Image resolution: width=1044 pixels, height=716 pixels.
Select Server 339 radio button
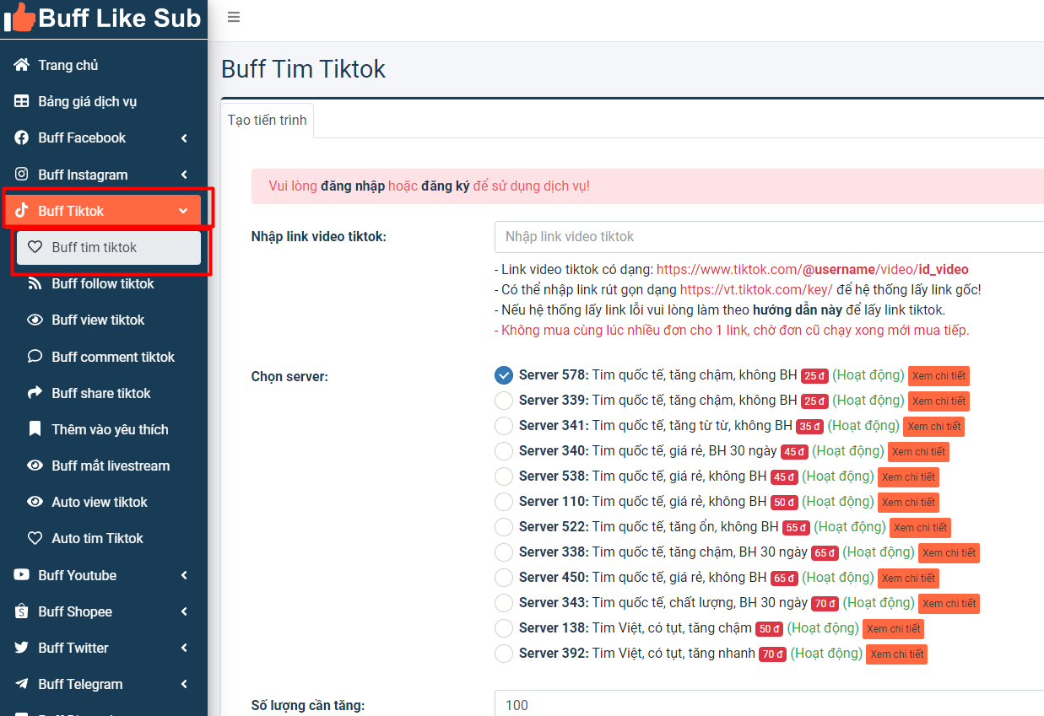504,401
